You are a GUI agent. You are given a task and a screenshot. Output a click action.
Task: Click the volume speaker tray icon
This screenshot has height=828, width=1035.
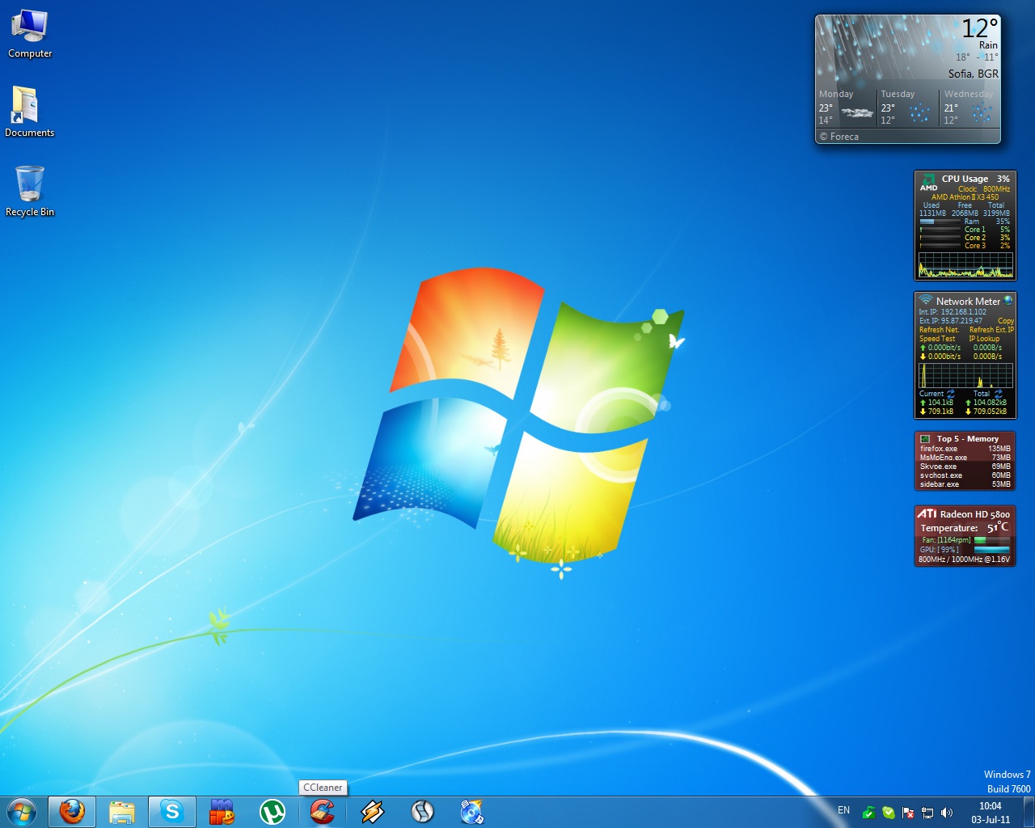(947, 813)
